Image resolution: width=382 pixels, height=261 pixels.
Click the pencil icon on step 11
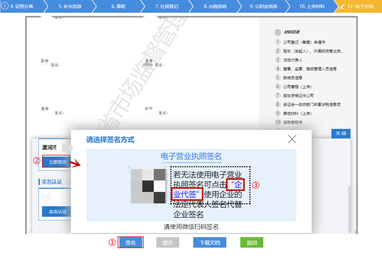point(342,6)
